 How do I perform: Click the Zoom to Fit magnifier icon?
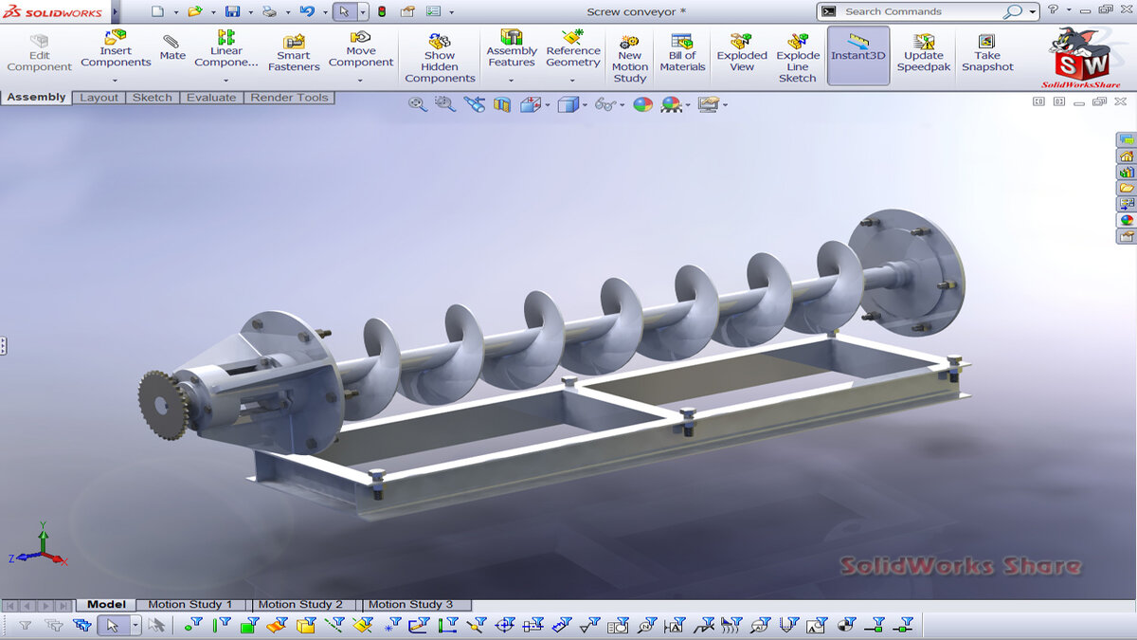[x=417, y=104]
